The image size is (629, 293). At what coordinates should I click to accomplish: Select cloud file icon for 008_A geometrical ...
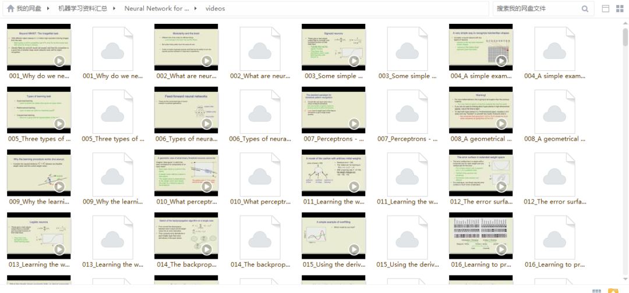coord(554,112)
